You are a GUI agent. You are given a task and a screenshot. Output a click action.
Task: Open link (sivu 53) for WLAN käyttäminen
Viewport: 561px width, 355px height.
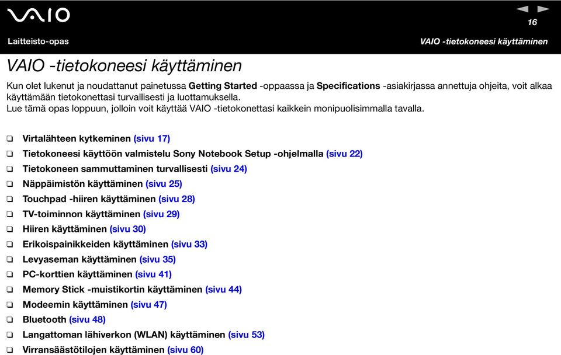point(247,335)
